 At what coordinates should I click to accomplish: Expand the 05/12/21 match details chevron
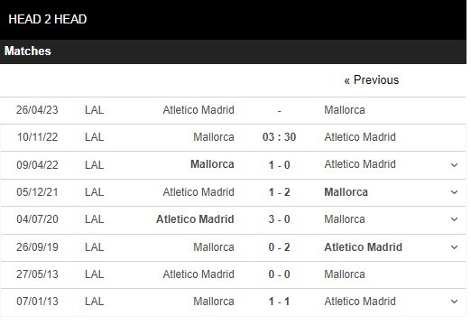pos(454,192)
